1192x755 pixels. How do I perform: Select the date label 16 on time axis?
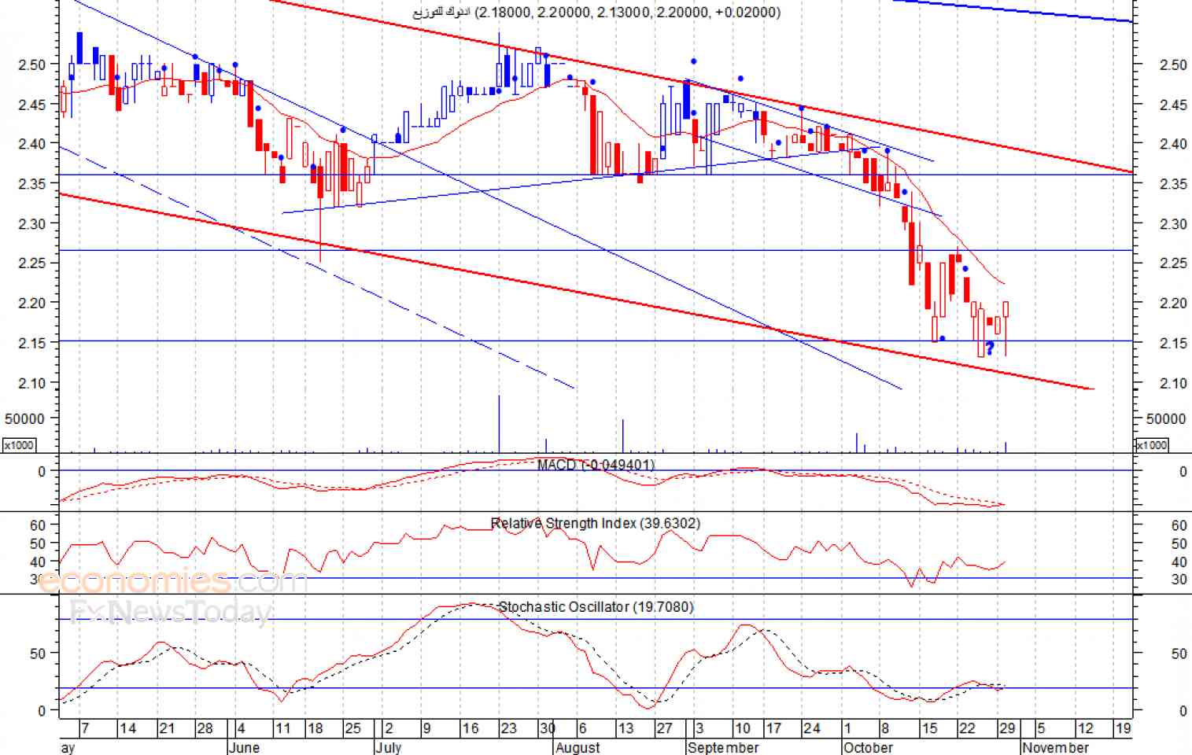[470, 728]
